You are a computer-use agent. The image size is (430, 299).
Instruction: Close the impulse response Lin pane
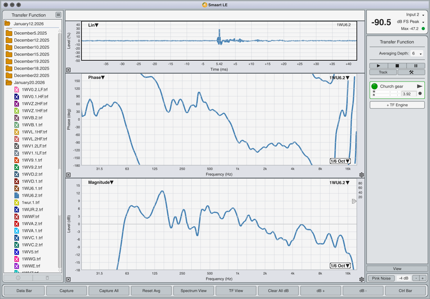[68, 70]
